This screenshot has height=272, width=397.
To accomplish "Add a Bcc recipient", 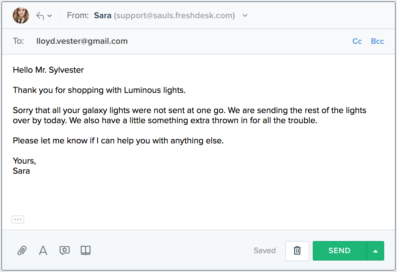I will tap(377, 41).
